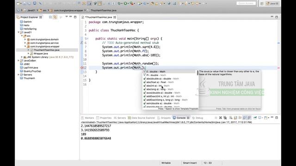
Task: Expand com.trungtamjava.service package
Action: coord(25,43)
